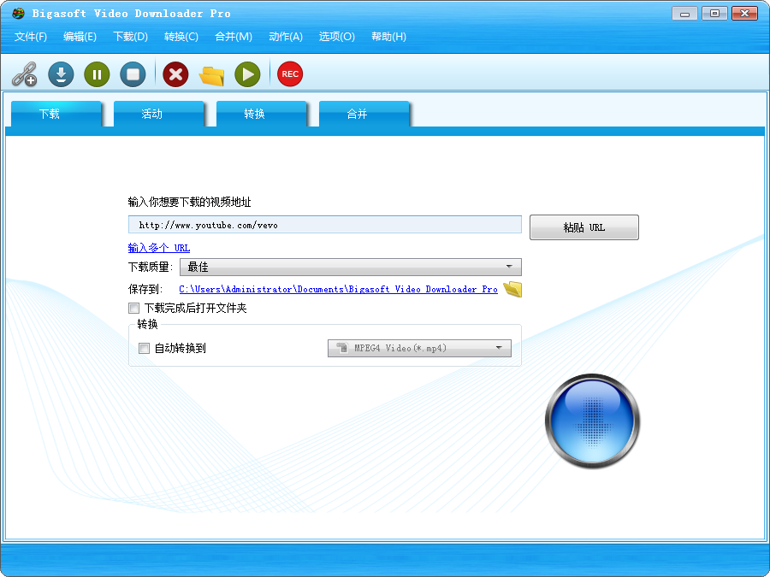Play video with green play icon
Screen dimensions: 770x577
pos(247,74)
